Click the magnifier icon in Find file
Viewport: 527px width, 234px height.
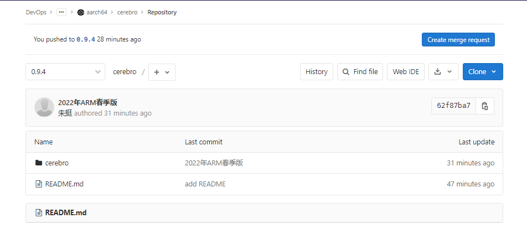(345, 71)
